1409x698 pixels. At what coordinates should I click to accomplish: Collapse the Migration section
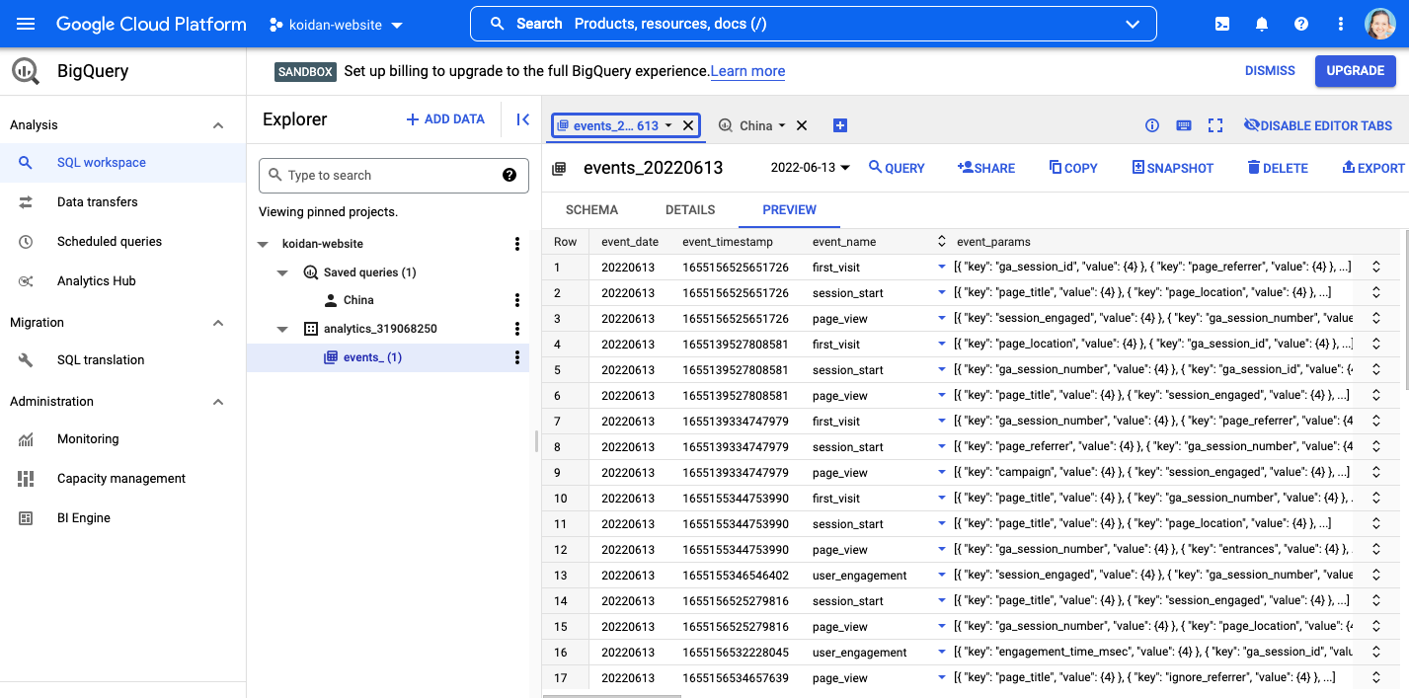coord(218,323)
